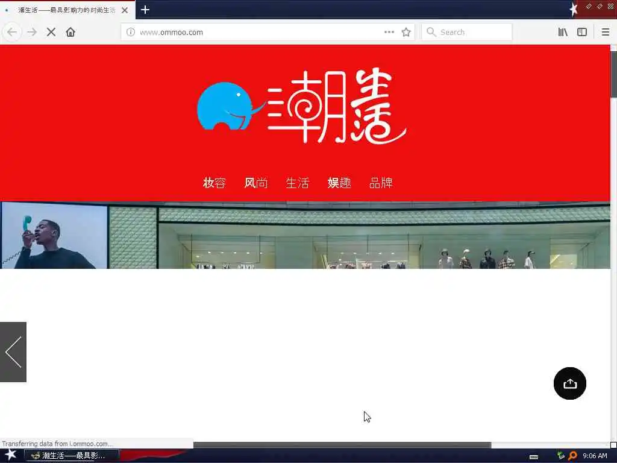617x463 pixels.
Task: Stop loading the current page
Action: [x=51, y=32]
